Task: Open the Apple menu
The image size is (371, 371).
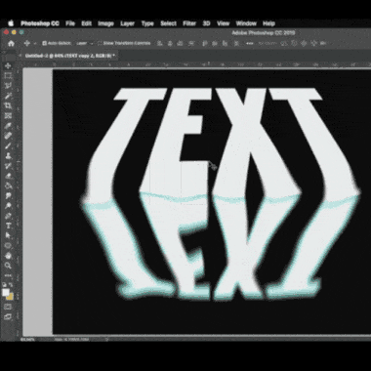Action: tap(11, 23)
